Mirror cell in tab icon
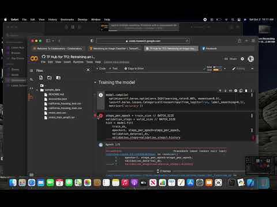 pyautogui.click(x=241, y=91)
